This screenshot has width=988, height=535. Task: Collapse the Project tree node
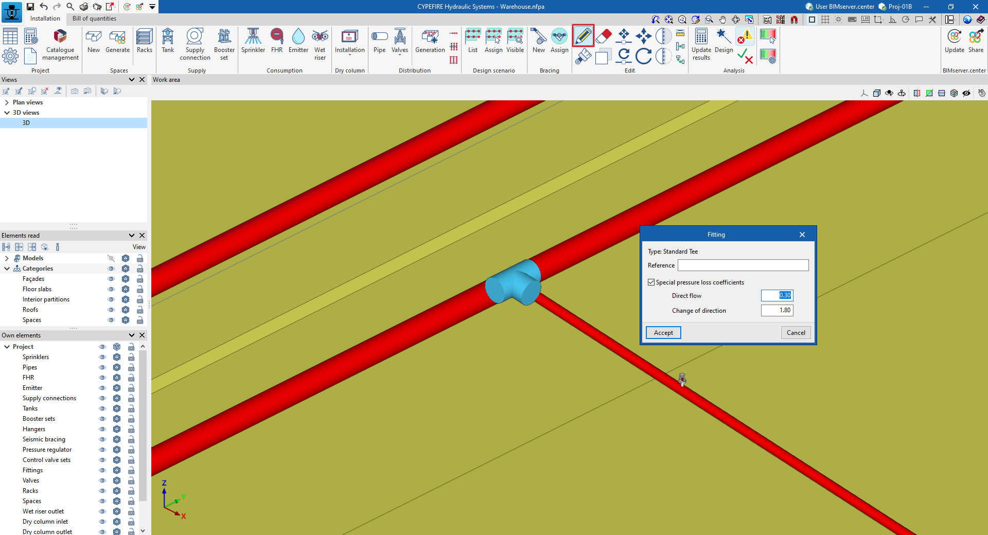point(7,347)
